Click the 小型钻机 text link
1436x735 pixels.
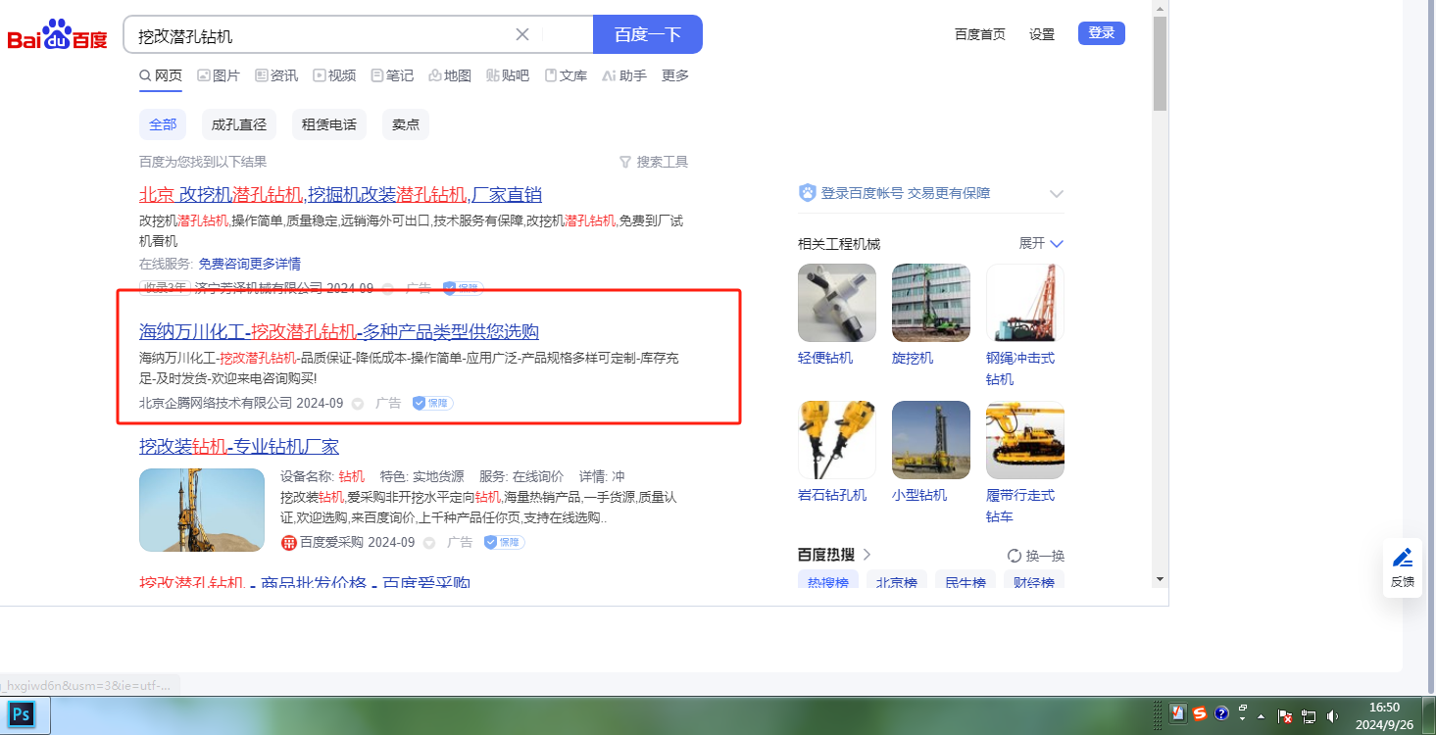[919, 495]
